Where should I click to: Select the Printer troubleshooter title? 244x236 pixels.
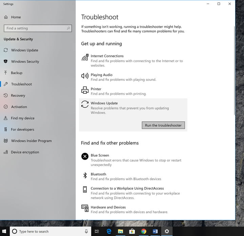pos(96,89)
